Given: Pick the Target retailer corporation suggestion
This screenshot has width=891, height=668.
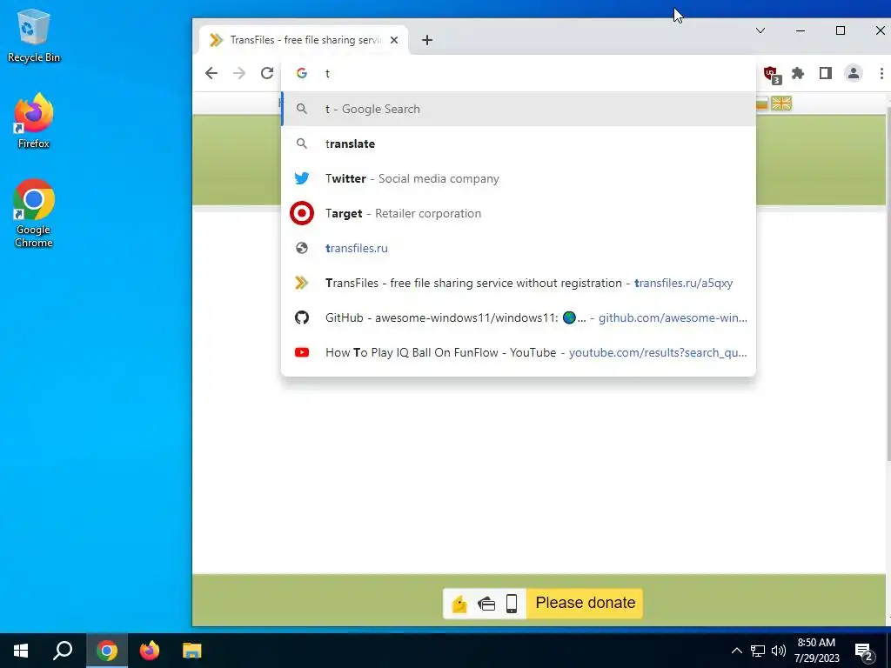Looking at the screenshot, I should (519, 214).
